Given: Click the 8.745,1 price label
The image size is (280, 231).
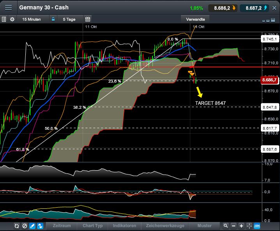Looking at the screenshot, I should [270, 39].
